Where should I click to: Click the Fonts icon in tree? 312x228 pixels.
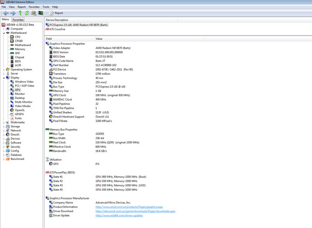click(12, 118)
